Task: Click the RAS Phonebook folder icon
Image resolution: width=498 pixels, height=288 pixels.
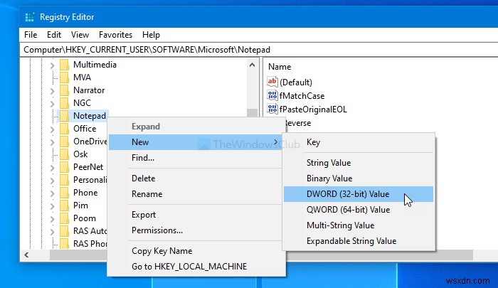Action: tap(65, 243)
